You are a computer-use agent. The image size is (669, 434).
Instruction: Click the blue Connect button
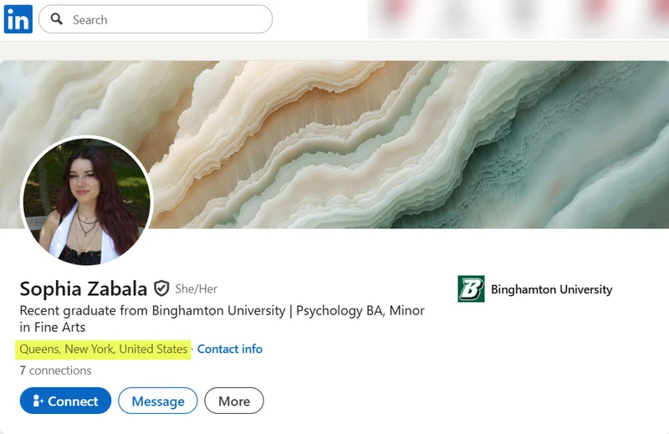tap(65, 401)
